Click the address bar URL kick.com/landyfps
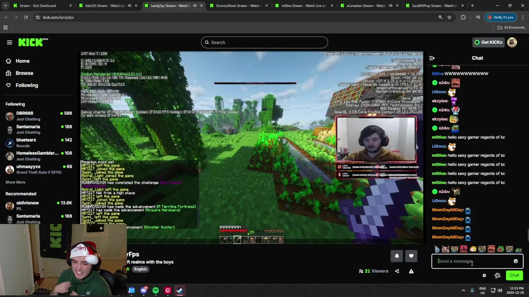Screen dimensions: 529x297 point(58,17)
